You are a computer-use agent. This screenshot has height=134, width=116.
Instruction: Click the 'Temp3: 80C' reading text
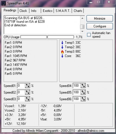pos(73,51)
